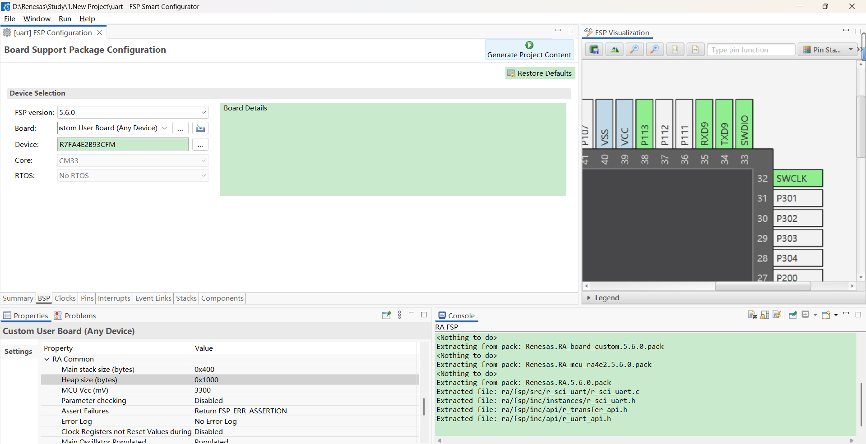Screen dimensions: 866x444
Task: Open the Window menu
Action: [x=37, y=19]
